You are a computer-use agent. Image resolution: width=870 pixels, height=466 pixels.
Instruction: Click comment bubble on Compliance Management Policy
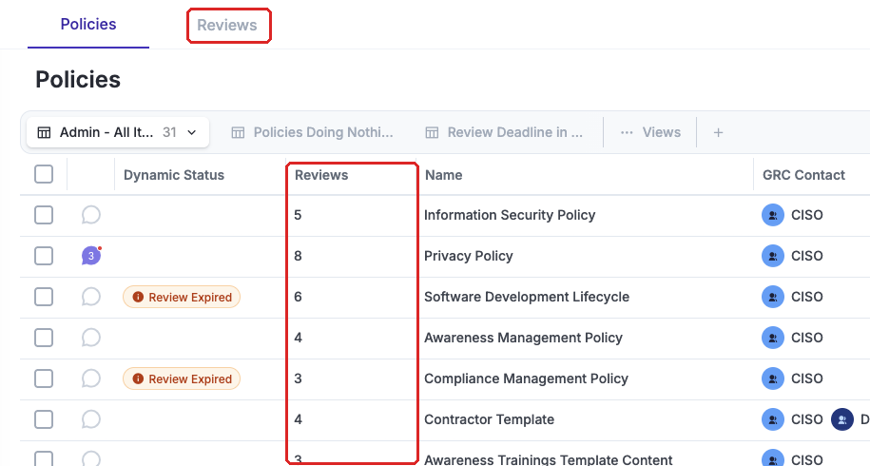point(91,379)
